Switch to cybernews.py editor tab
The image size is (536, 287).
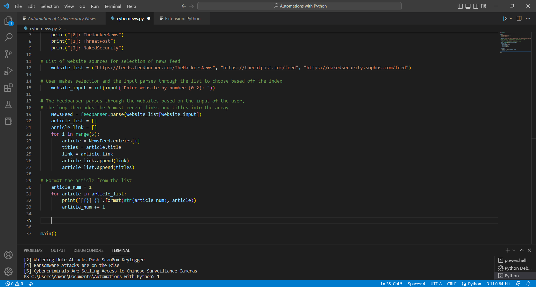click(x=130, y=18)
